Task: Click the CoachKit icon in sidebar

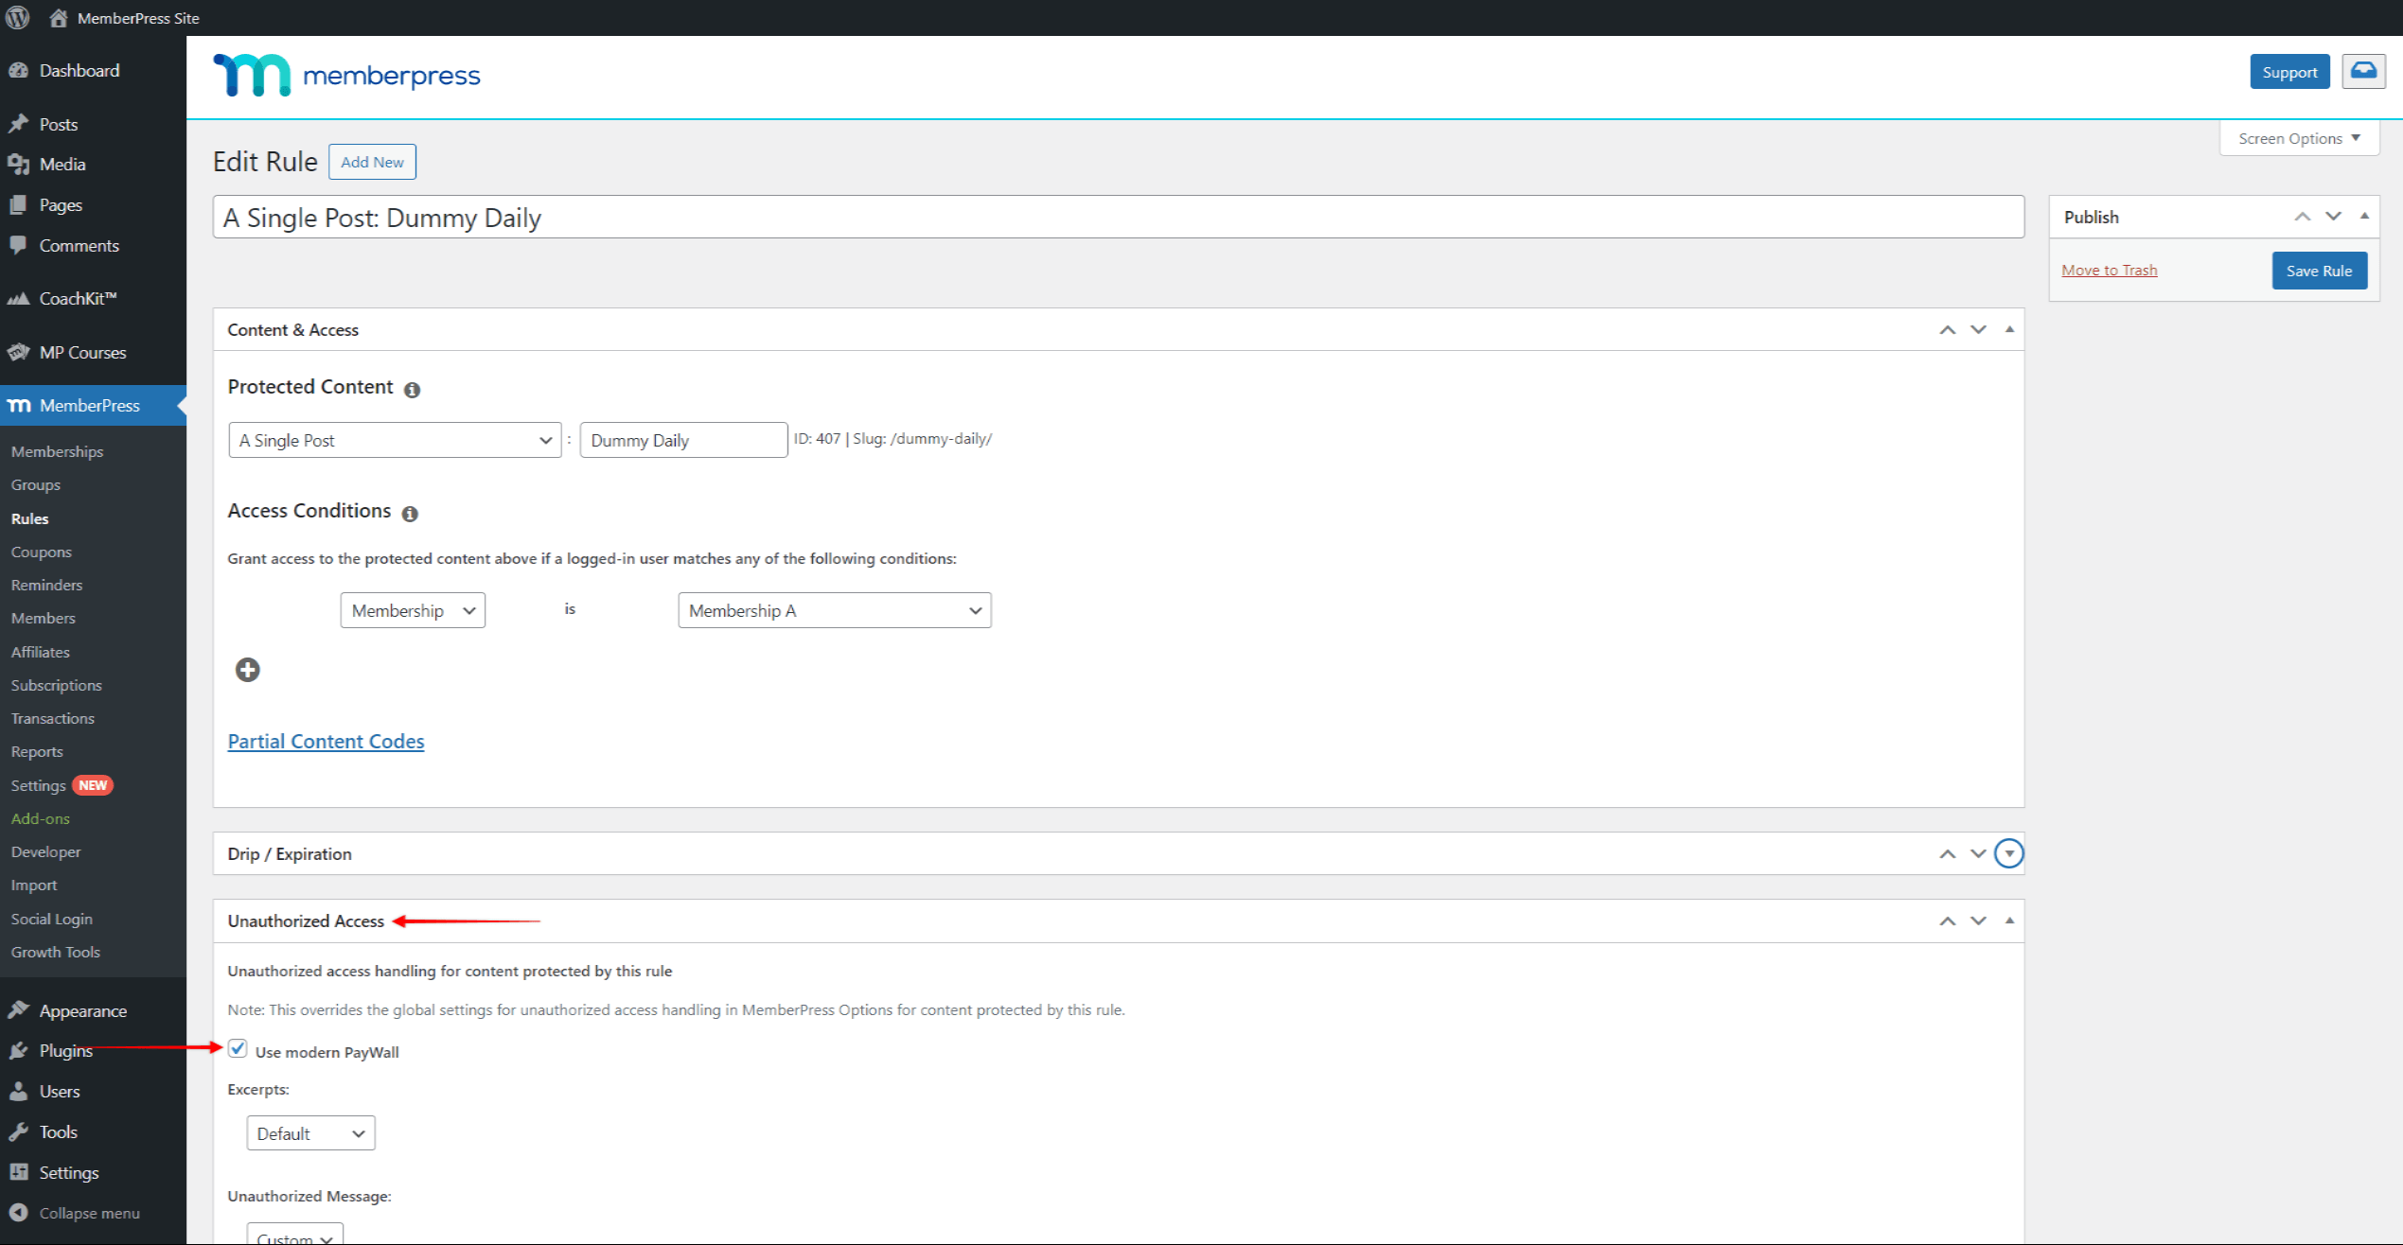Action: point(18,298)
